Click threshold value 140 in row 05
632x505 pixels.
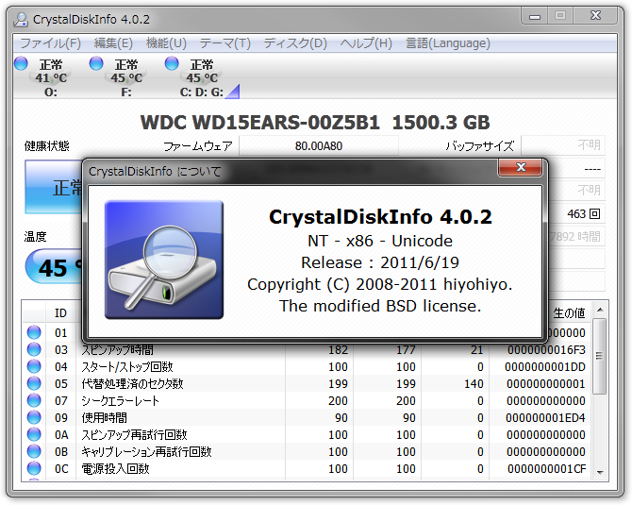[x=474, y=383]
